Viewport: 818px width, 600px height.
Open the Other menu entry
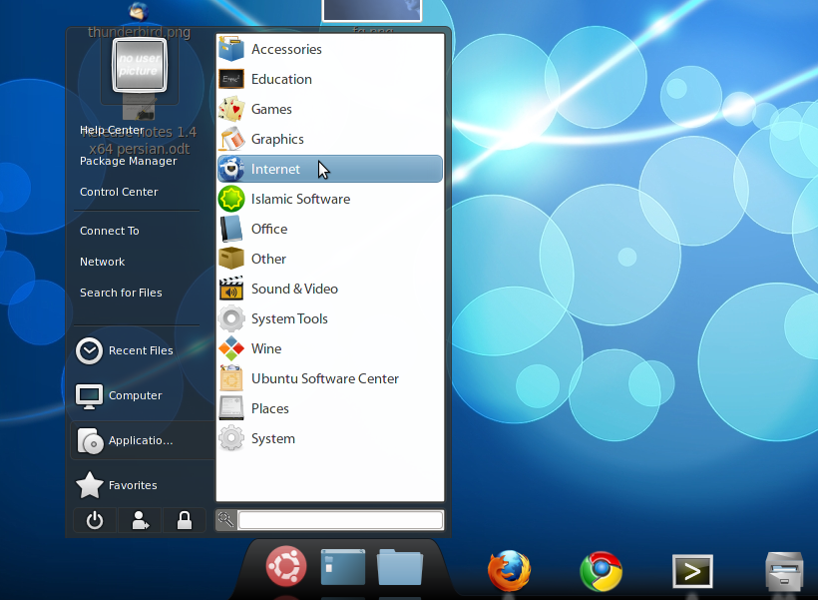tap(330, 259)
